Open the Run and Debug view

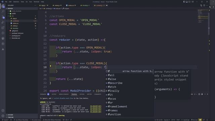tap(3, 22)
